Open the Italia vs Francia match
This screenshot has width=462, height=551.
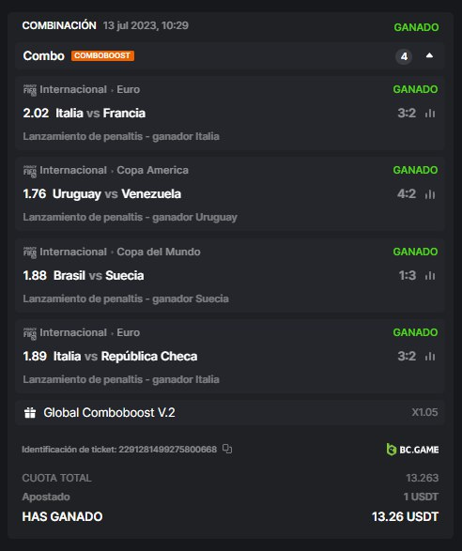pos(100,114)
